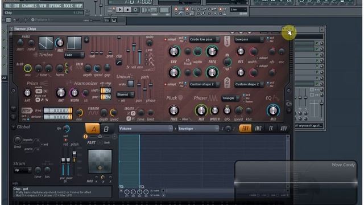Toggle the porta switch in Global
The width and height of the screenshot is (364, 205).
click(38, 149)
